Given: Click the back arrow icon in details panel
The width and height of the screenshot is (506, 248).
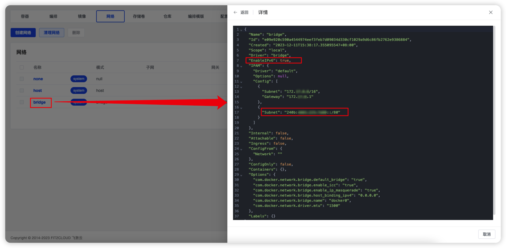Looking at the screenshot, I should 235,12.
